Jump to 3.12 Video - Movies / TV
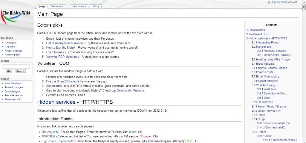The width and height of the screenshot is (306, 143). [x=266, y=111]
